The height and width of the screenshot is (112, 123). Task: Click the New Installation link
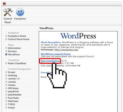[x=50, y=61]
